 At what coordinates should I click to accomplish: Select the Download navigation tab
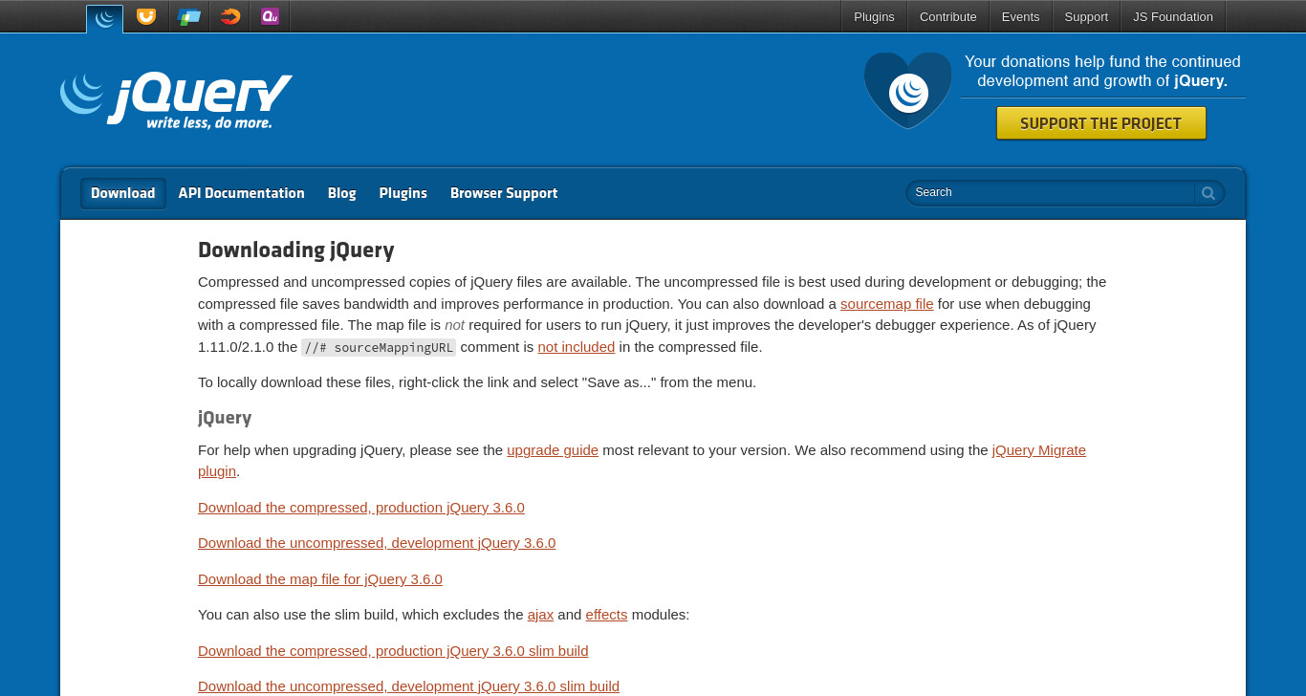tap(123, 193)
